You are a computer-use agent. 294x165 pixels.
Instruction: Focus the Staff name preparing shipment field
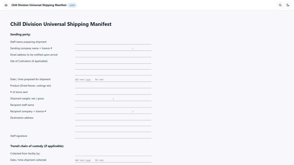[113, 42]
